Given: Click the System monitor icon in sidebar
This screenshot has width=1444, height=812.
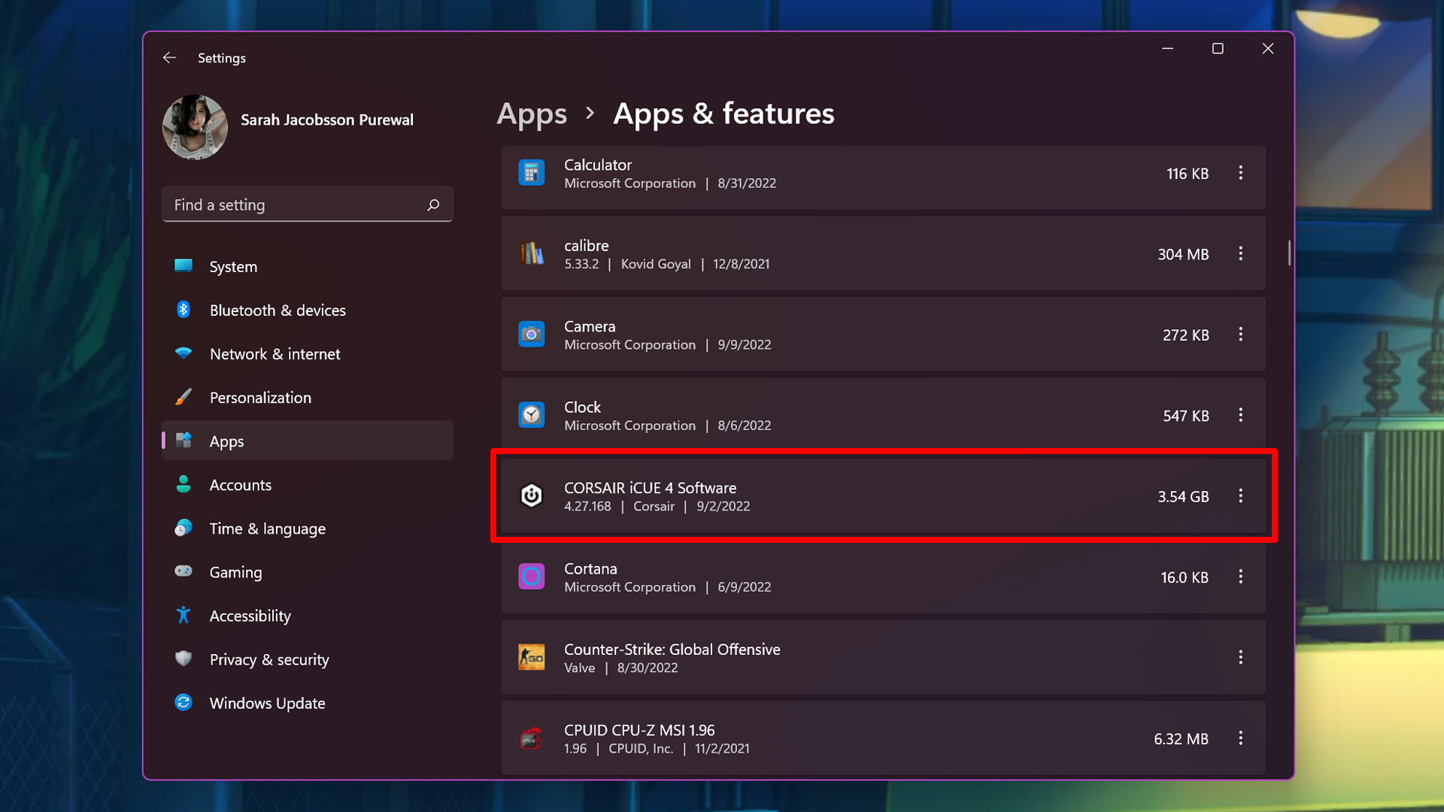Looking at the screenshot, I should (x=184, y=265).
